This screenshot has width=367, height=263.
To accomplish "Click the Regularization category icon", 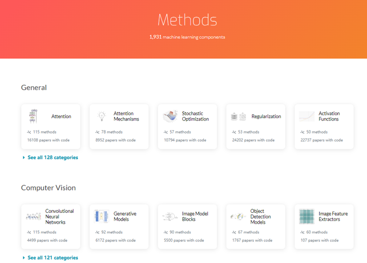I will click(238, 116).
